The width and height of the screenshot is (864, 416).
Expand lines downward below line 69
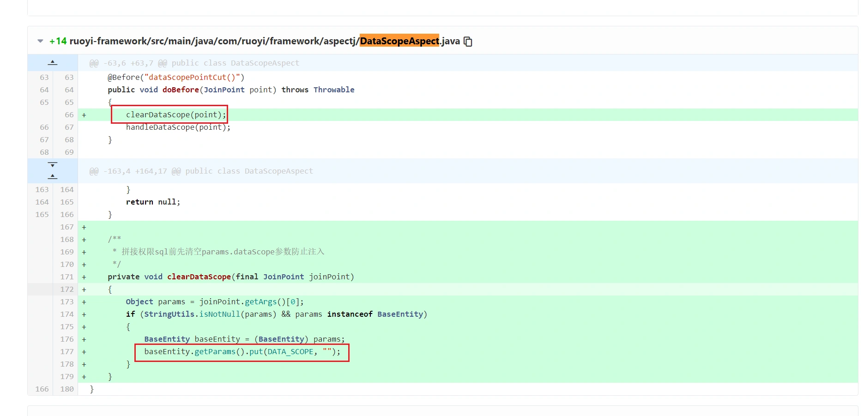click(53, 165)
